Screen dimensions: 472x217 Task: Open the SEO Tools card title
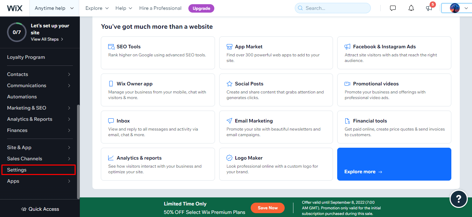click(x=129, y=47)
